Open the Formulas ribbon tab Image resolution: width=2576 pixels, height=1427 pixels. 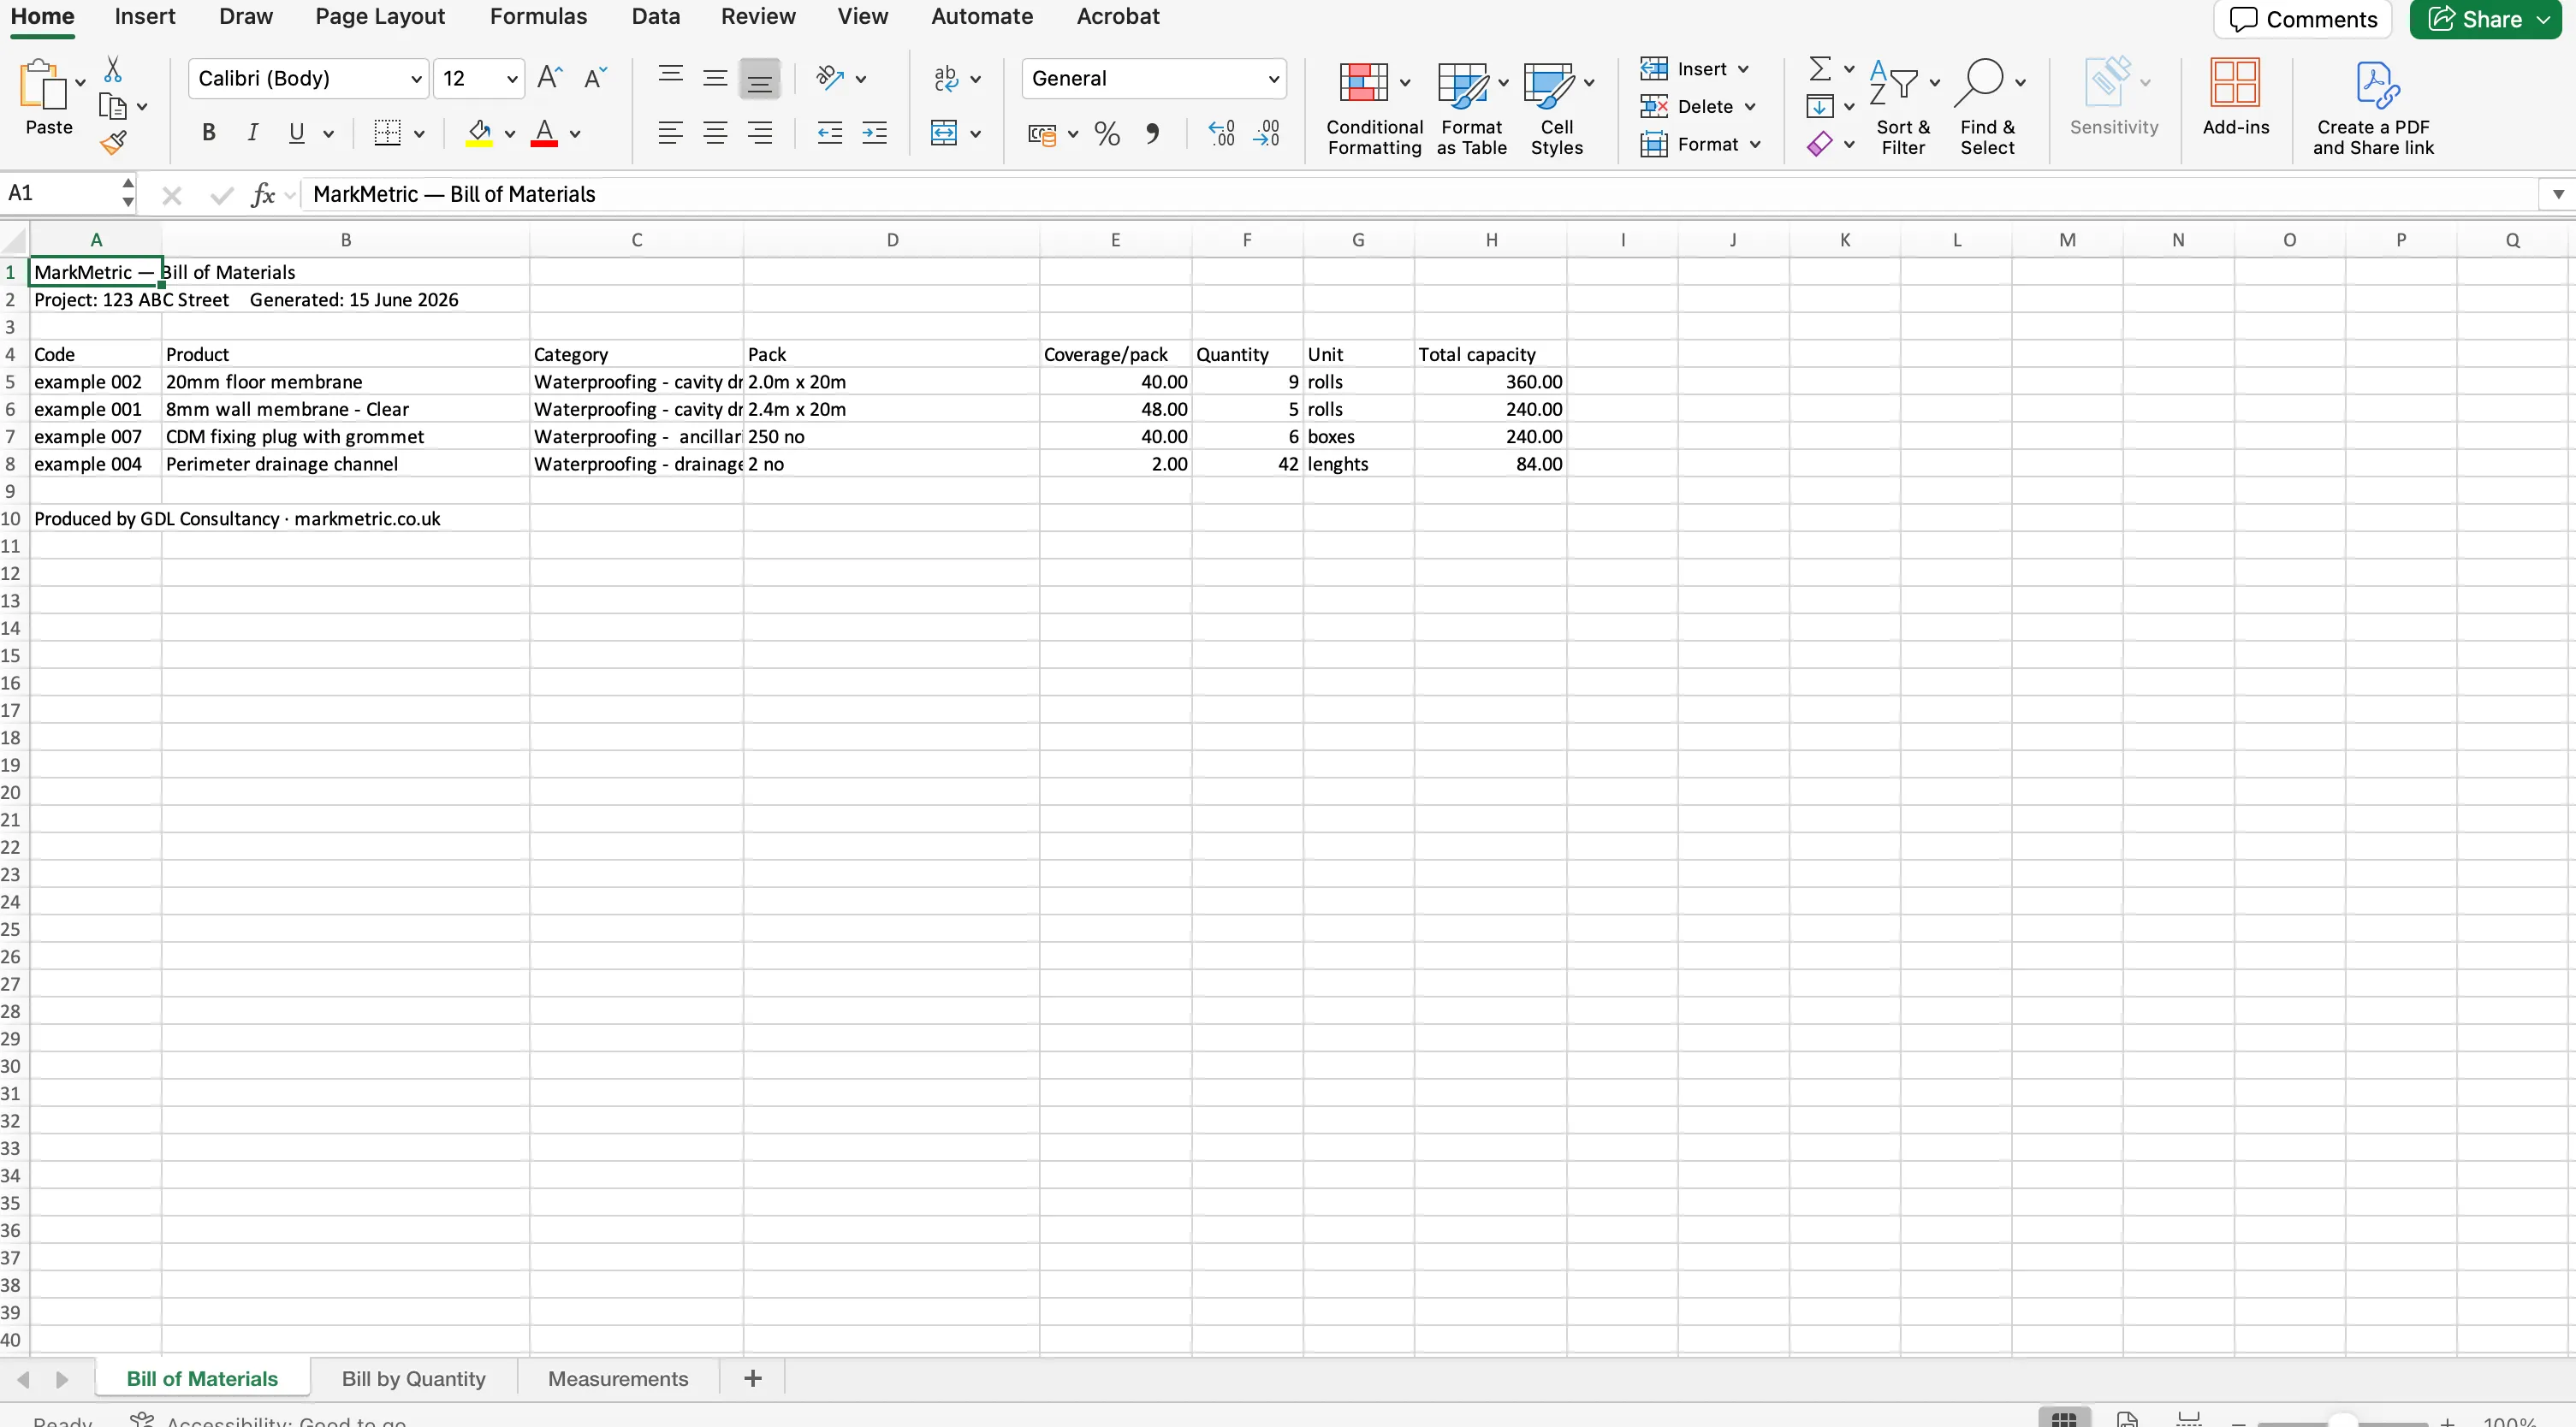click(x=538, y=17)
